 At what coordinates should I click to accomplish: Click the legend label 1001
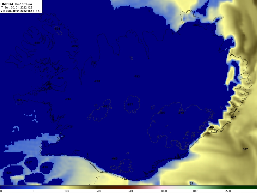pyautogui.click(x=196, y=191)
